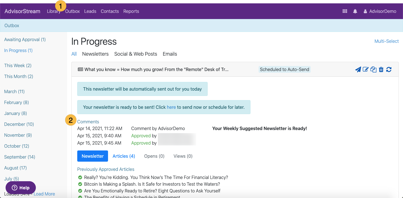Open the Library menu item
This screenshot has height=198, width=403.
pyautogui.click(x=54, y=11)
